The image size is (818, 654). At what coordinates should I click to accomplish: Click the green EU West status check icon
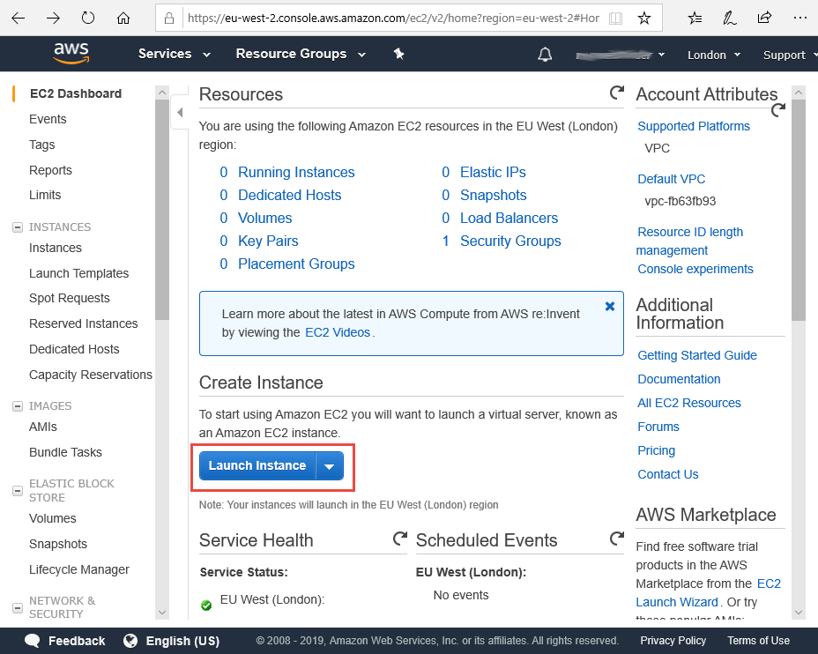(206, 605)
